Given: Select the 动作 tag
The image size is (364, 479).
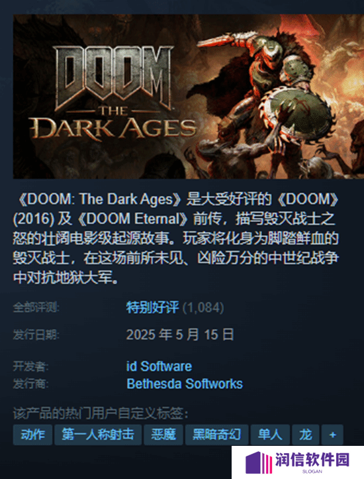Looking at the screenshot, I should (x=32, y=435).
